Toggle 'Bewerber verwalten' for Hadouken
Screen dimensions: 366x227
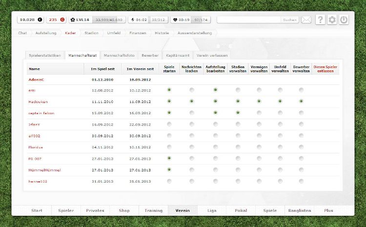[301, 101]
